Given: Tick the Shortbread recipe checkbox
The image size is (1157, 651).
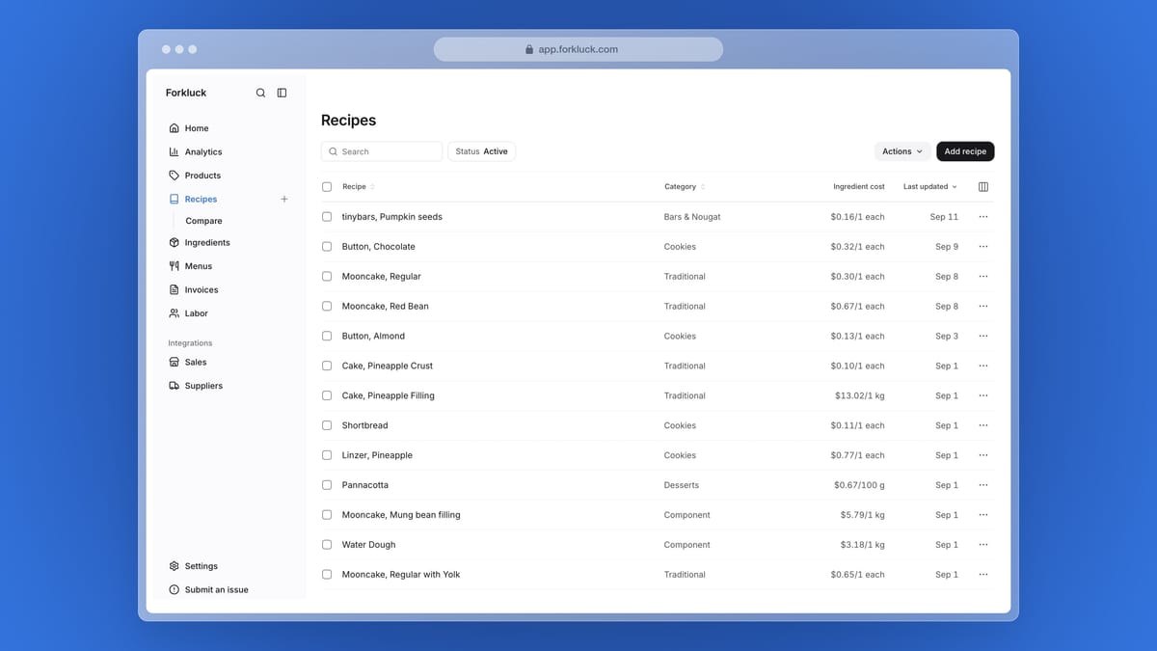Looking at the screenshot, I should (x=327, y=425).
